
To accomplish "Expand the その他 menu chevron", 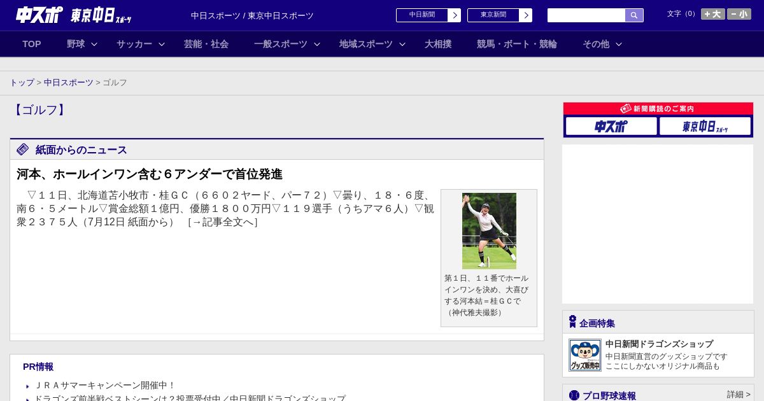I will point(619,45).
